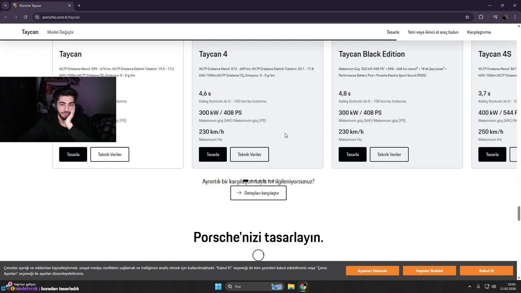This screenshot has width=521, height=293.
Task: Open Teknik Veriler for the Taycan card
Action: pos(109,154)
